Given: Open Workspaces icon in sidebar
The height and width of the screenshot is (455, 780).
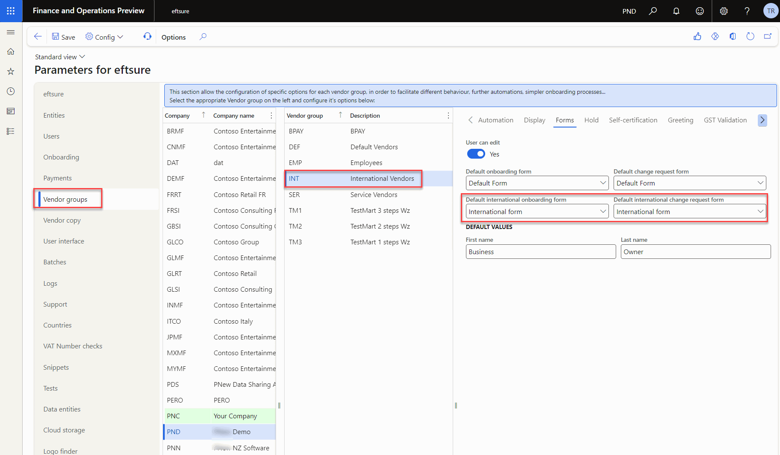Looking at the screenshot, I should click(11, 111).
